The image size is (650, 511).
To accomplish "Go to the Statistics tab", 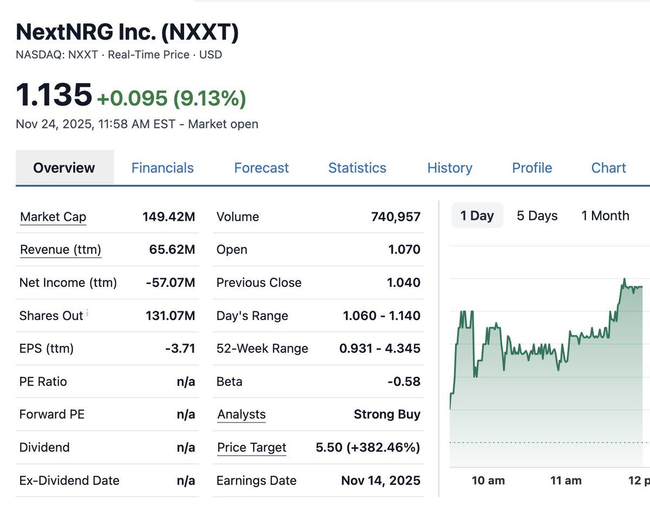I will click(357, 168).
